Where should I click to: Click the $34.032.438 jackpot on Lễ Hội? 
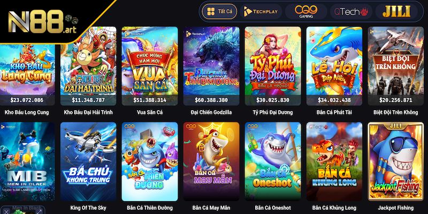pyautogui.click(x=334, y=100)
